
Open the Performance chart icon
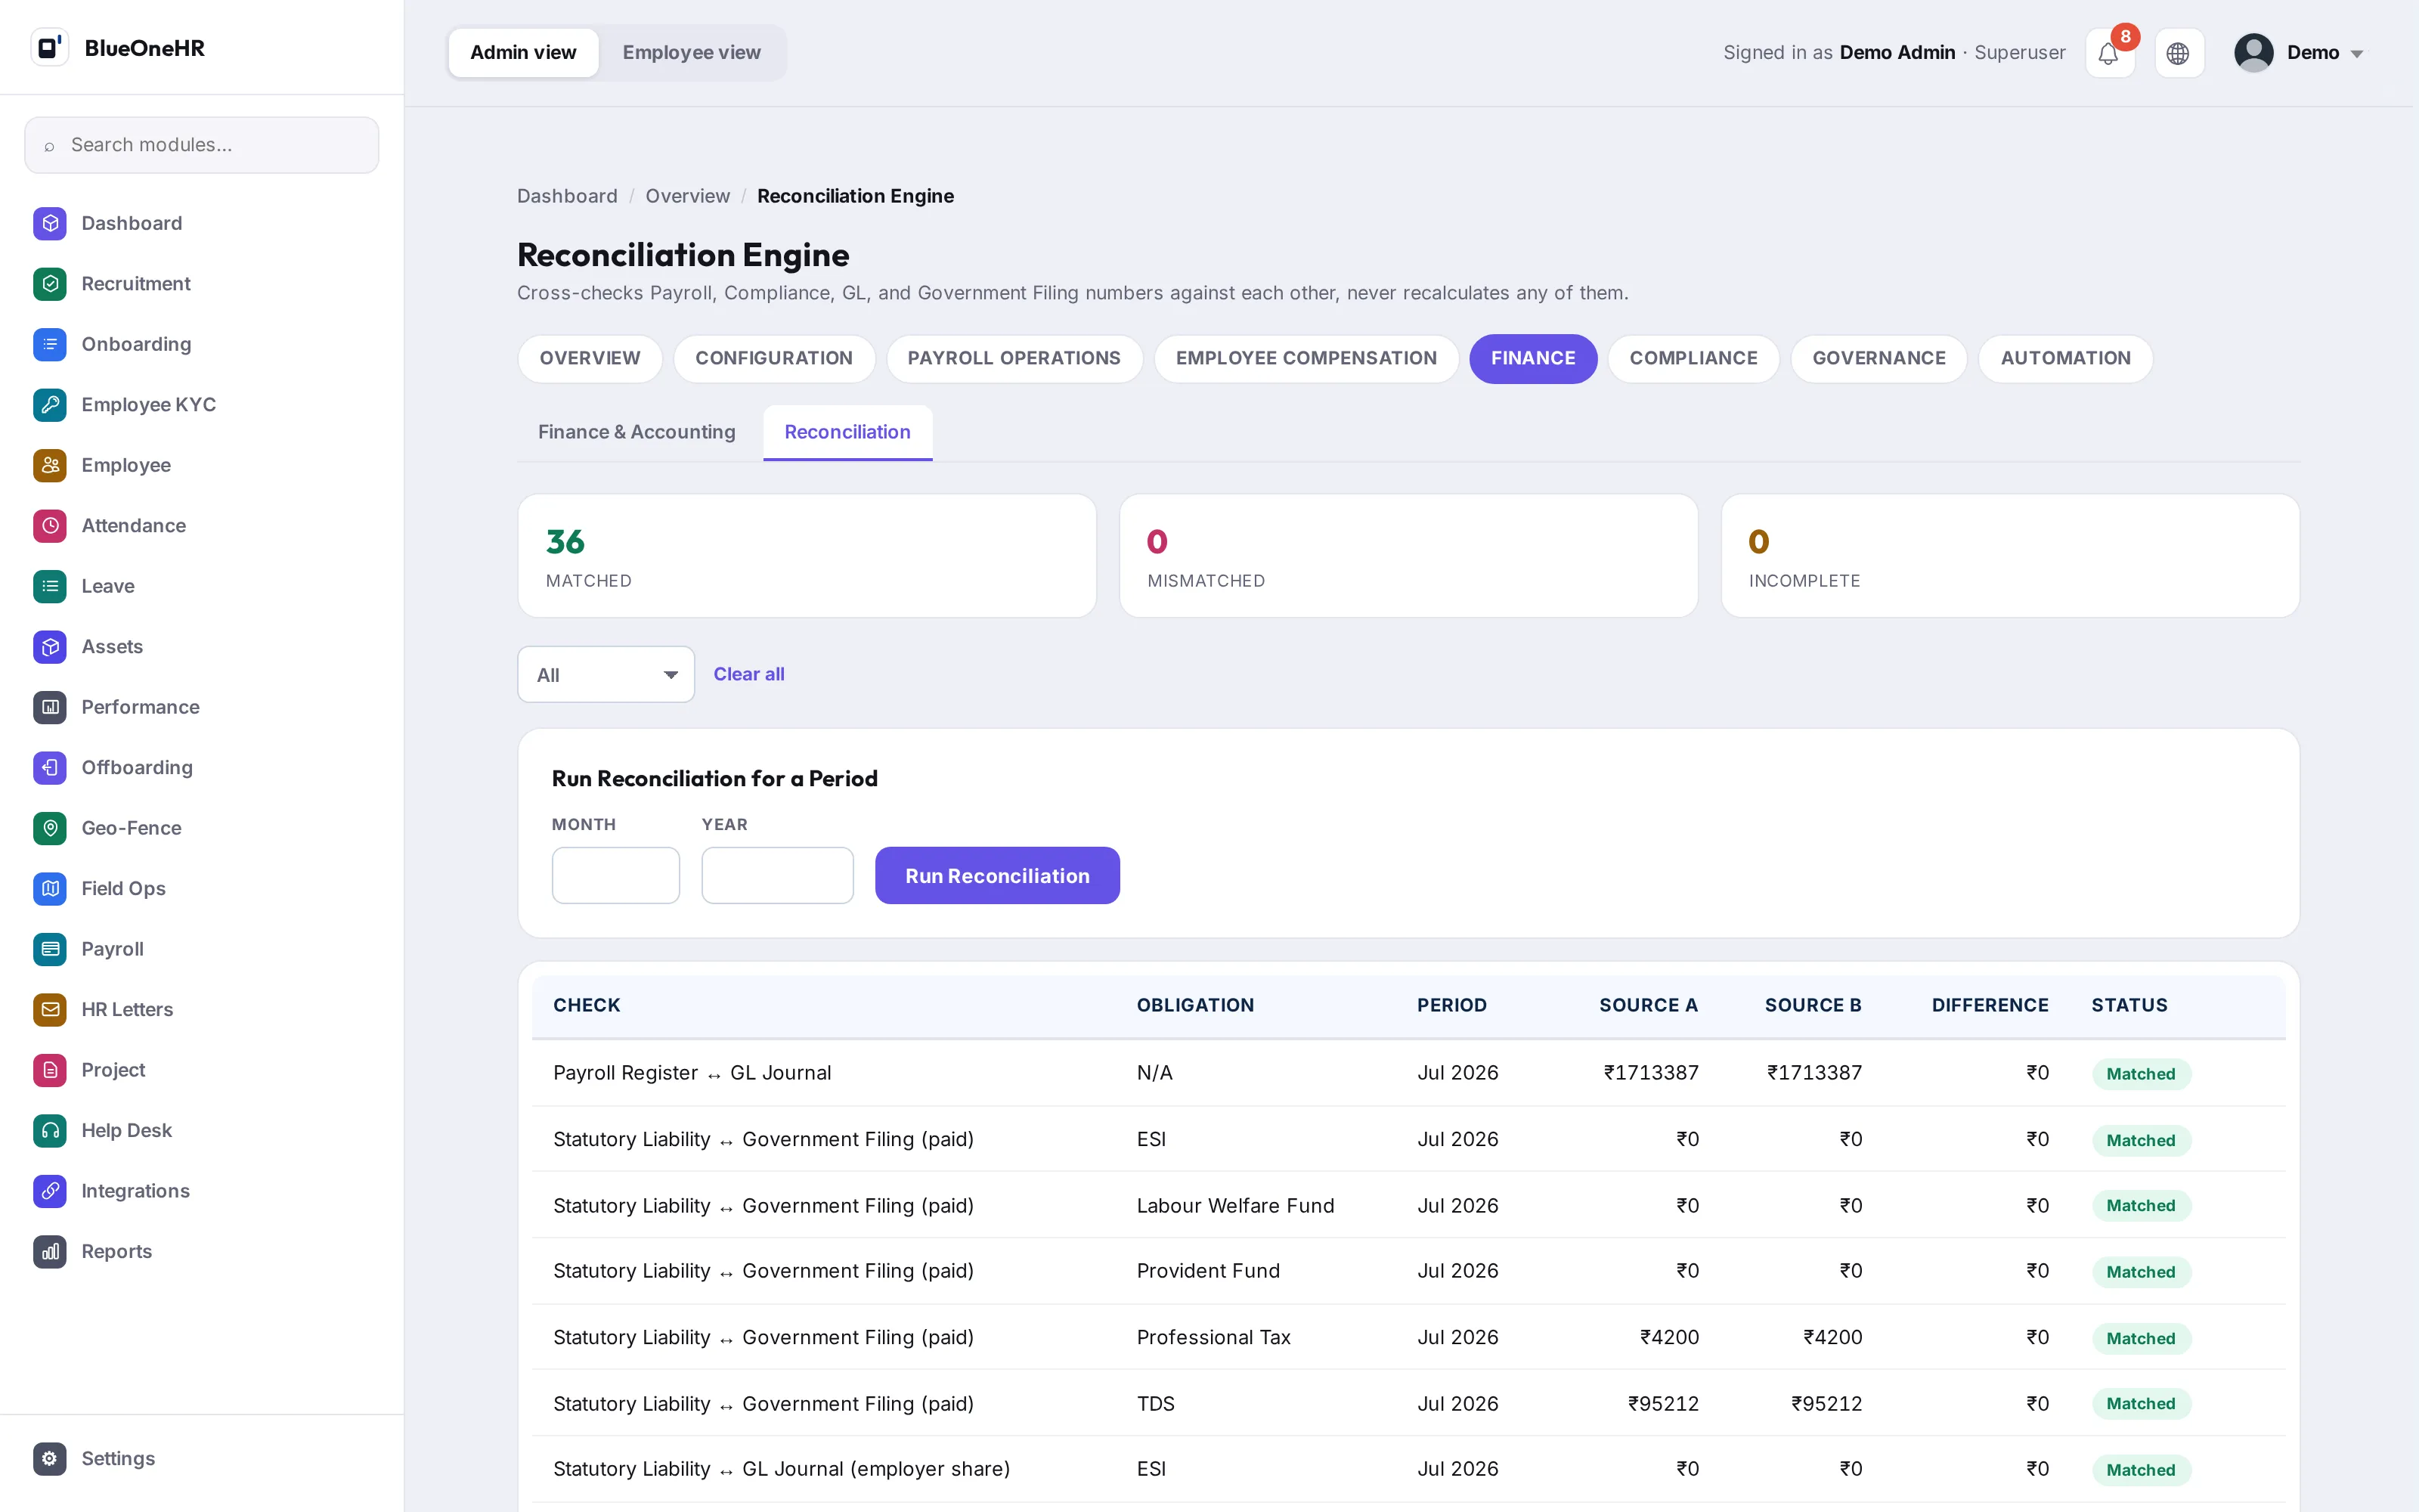[x=50, y=707]
